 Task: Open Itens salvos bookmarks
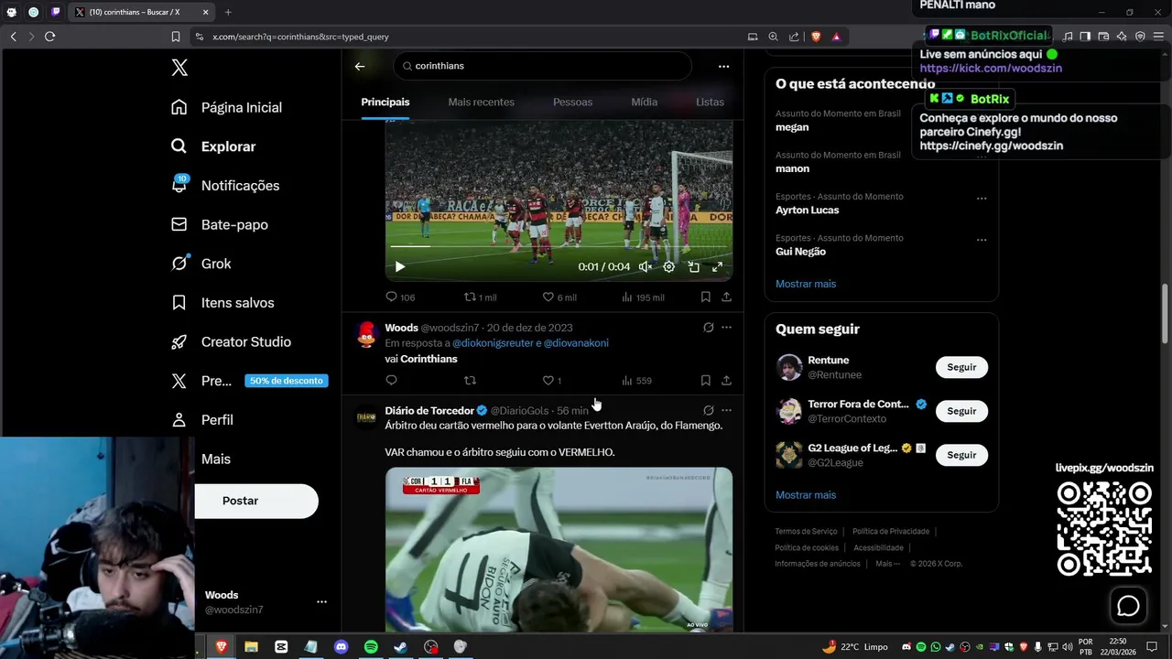pyautogui.click(x=222, y=303)
